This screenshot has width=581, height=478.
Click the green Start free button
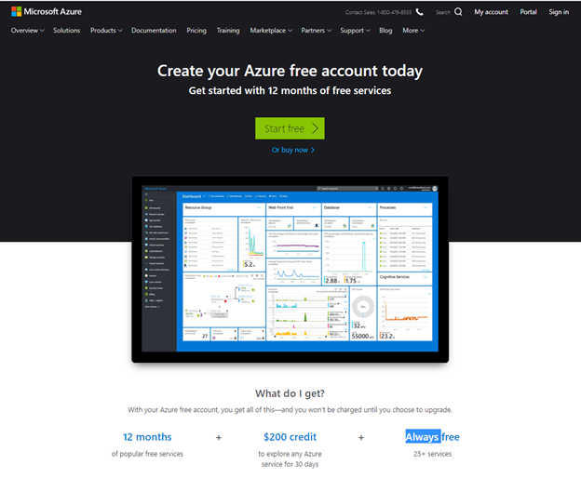click(290, 128)
